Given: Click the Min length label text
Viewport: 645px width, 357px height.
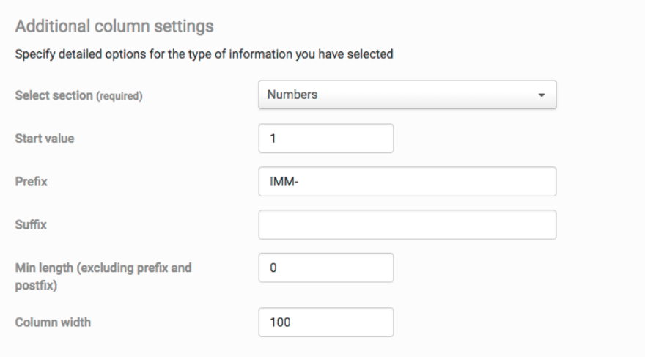Looking at the screenshot, I should (x=103, y=268).
